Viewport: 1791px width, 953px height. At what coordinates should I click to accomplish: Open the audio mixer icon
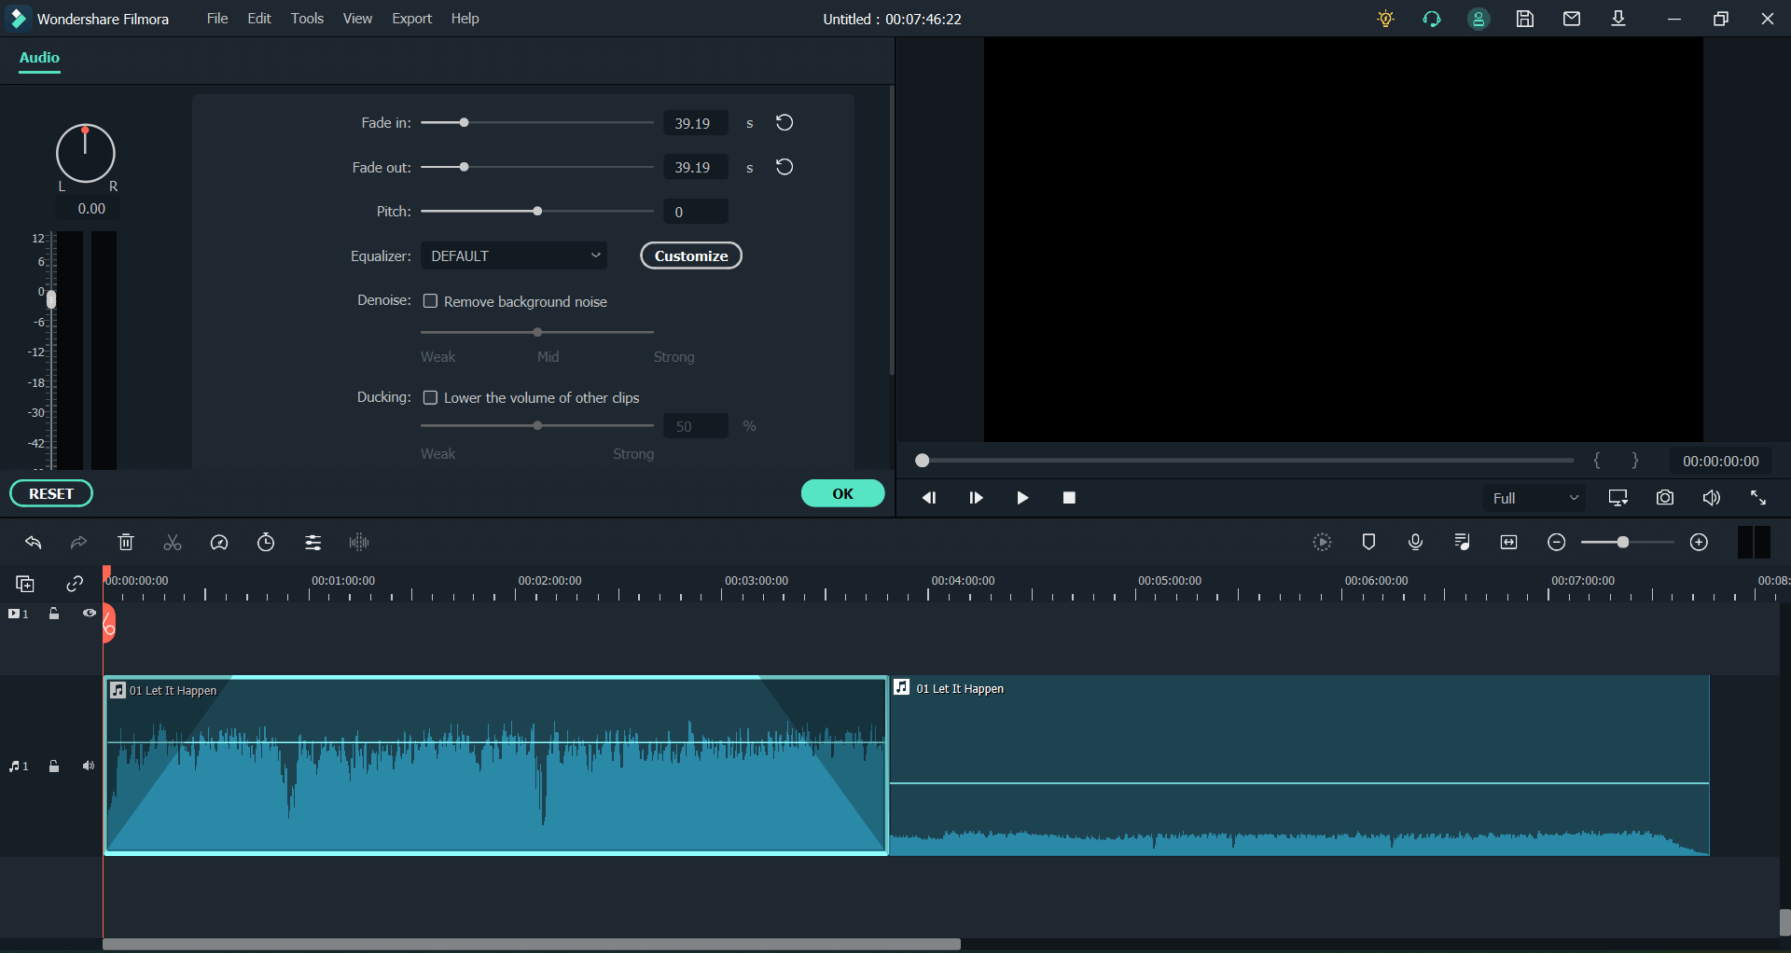pyautogui.click(x=1462, y=542)
